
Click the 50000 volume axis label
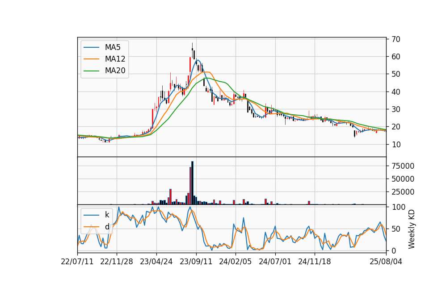tap(403, 179)
